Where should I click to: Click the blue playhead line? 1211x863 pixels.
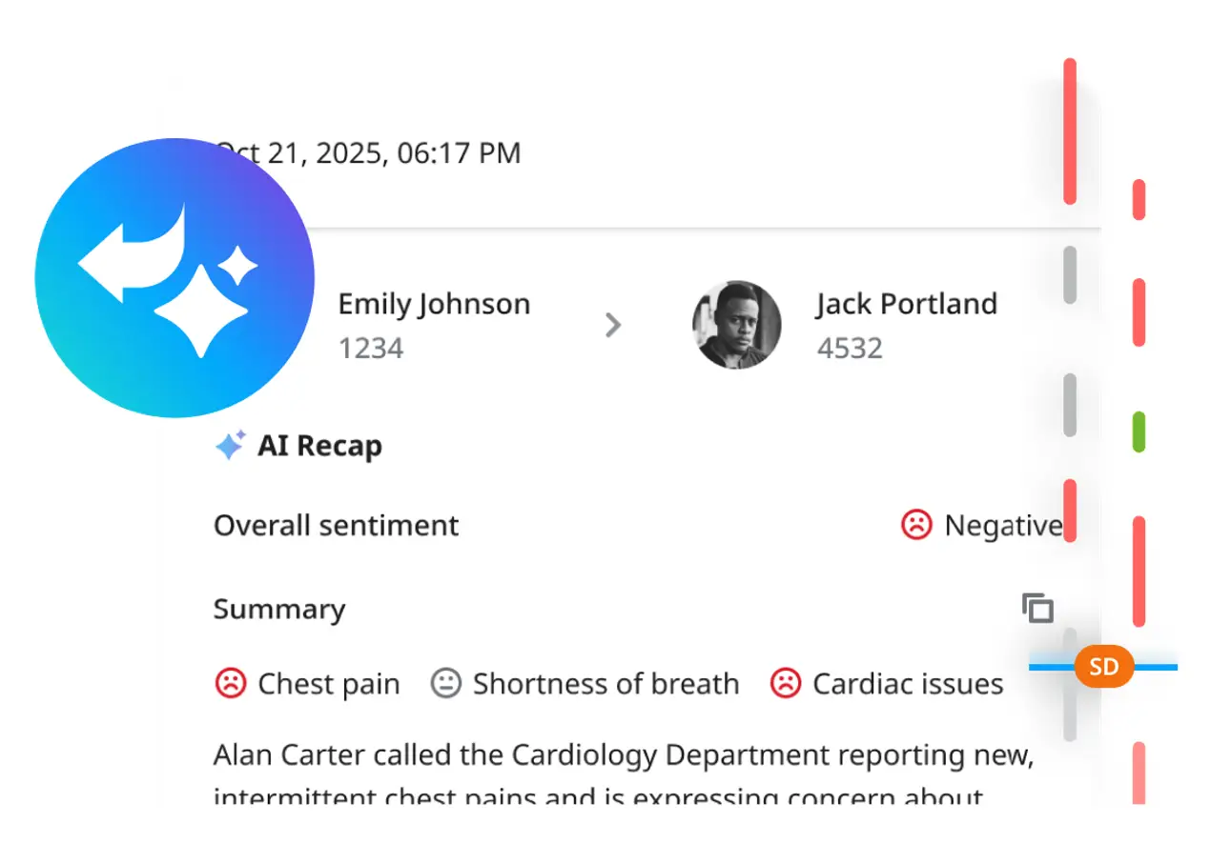pos(1156,667)
